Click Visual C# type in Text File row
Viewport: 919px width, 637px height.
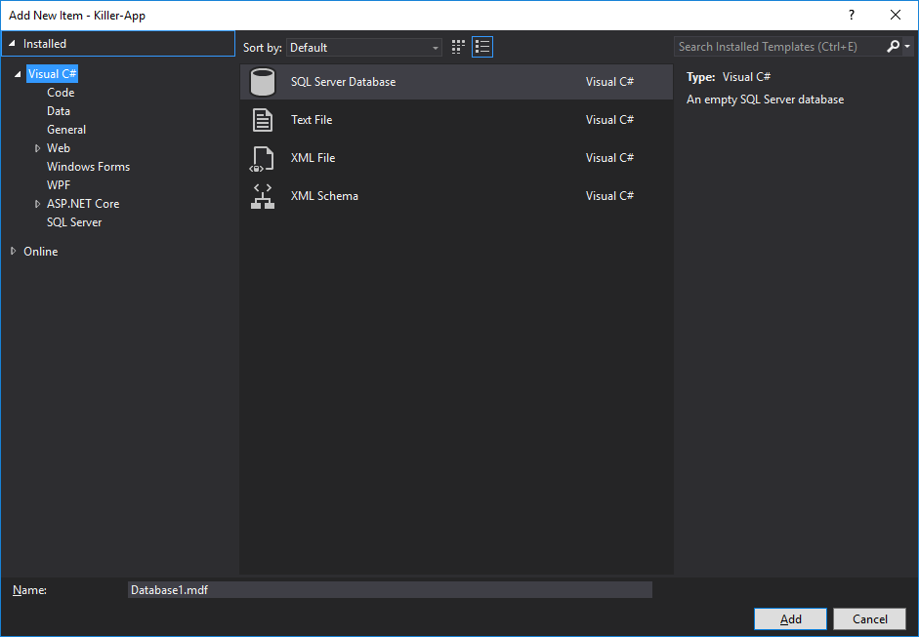tap(609, 120)
